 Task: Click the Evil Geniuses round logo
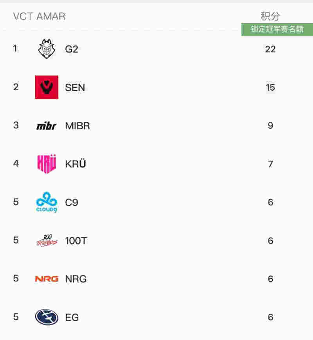click(x=47, y=317)
